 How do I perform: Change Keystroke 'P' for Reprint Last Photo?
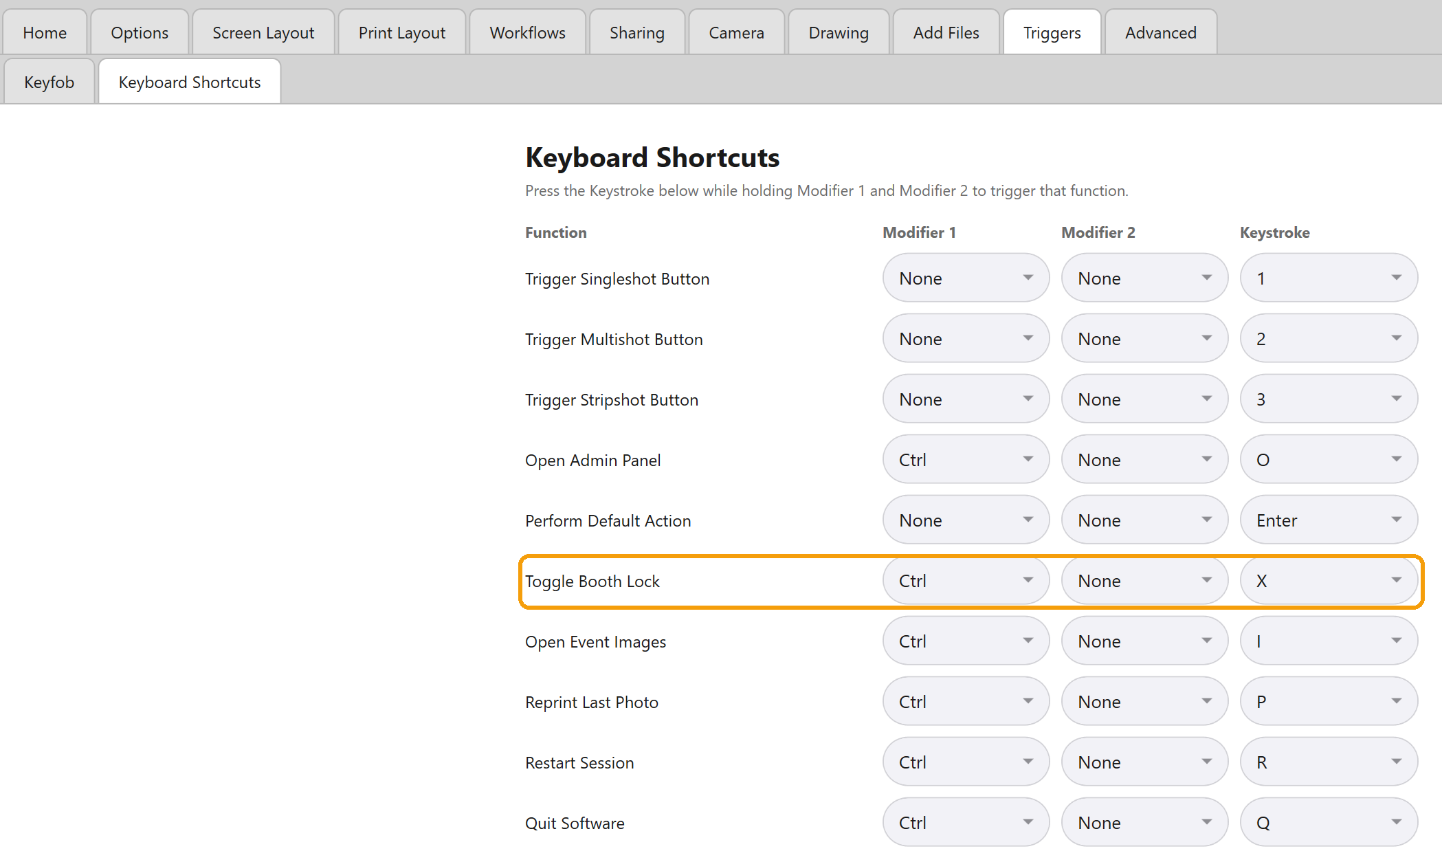pyautogui.click(x=1329, y=701)
